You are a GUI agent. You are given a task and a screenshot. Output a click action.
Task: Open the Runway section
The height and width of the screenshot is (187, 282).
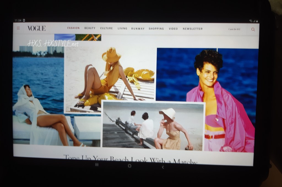pos(138,29)
